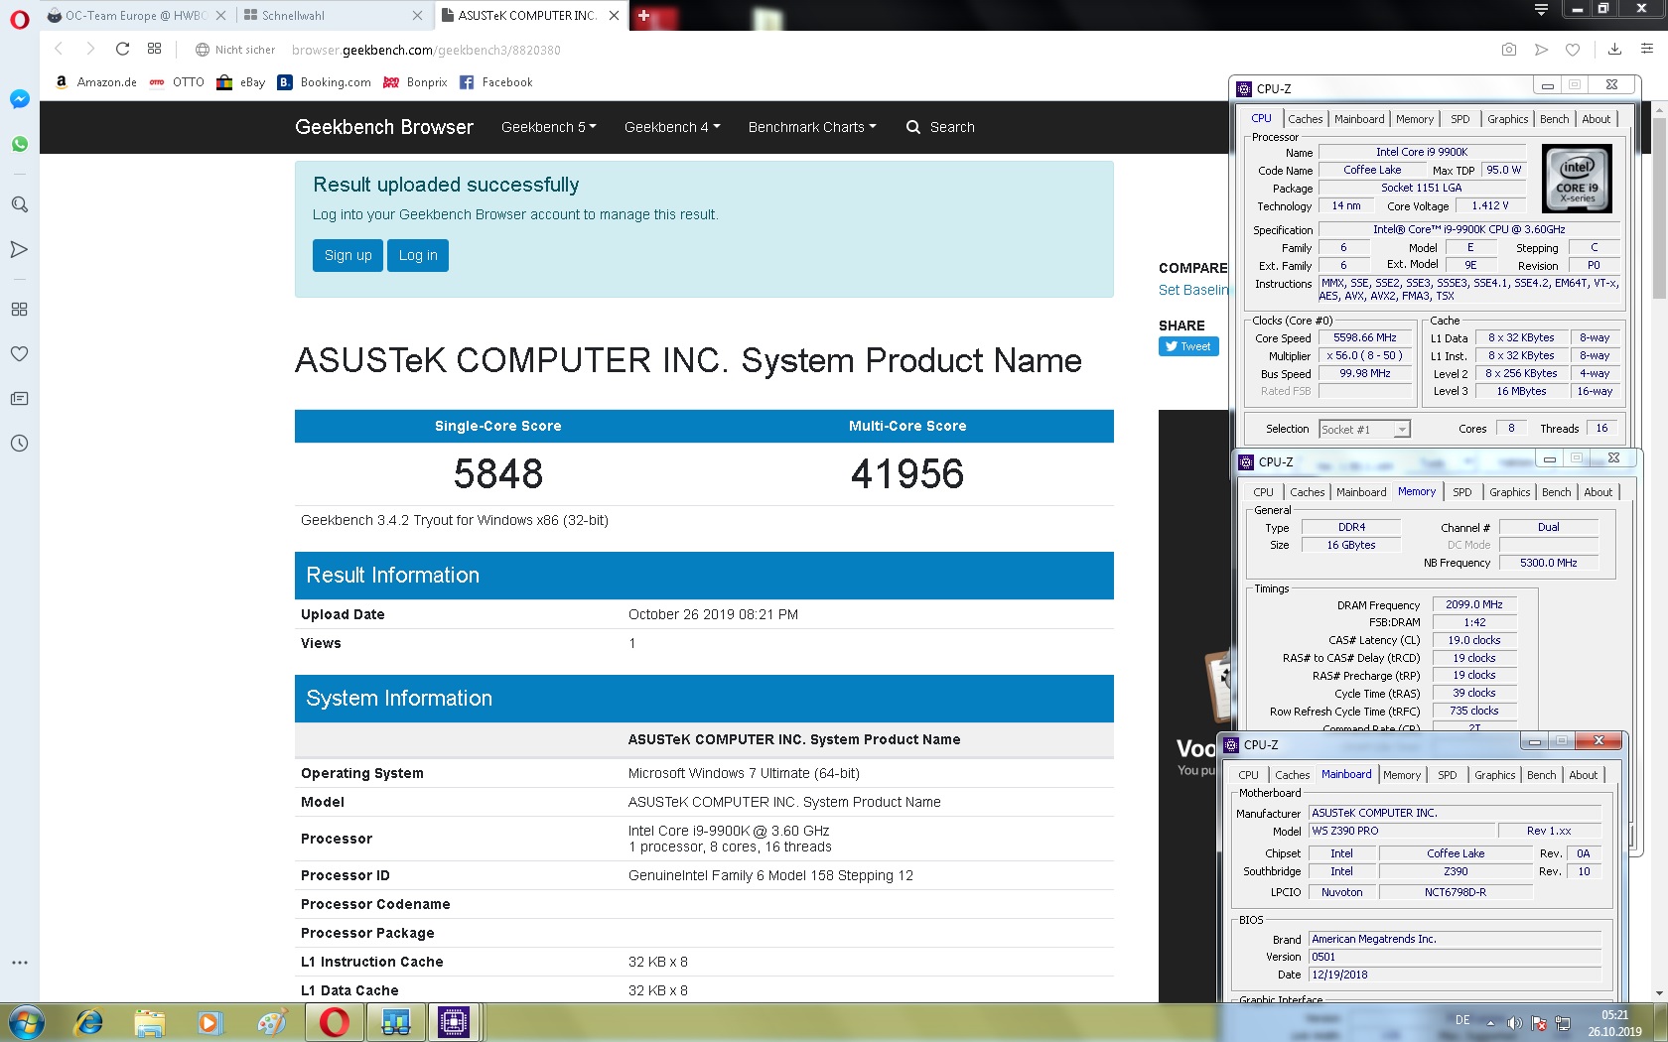The image size is (1668, 1042).
Task: Click browser vertical scrollbar
Action: point(1659,208)
